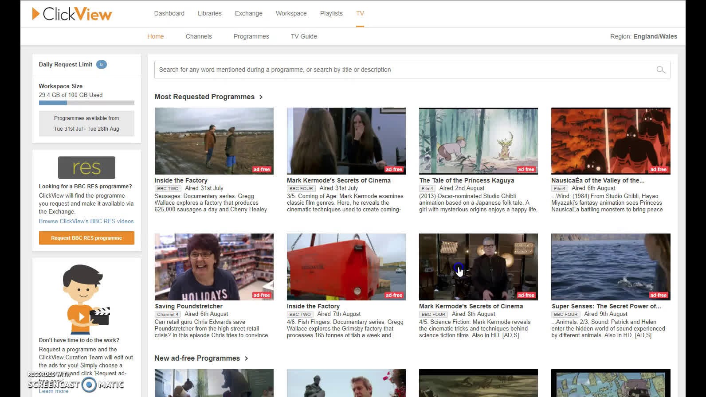This screenshot has width=706, height=397.
Task: Click 'Saving Poundstretcher' title text
Action: pos(188,306)
